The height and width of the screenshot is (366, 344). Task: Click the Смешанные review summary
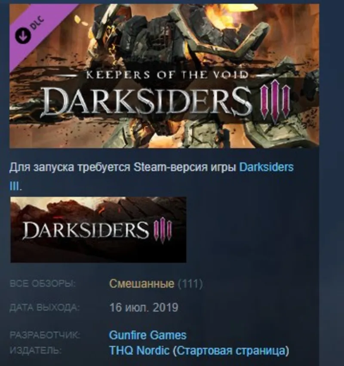click(141, 283)
